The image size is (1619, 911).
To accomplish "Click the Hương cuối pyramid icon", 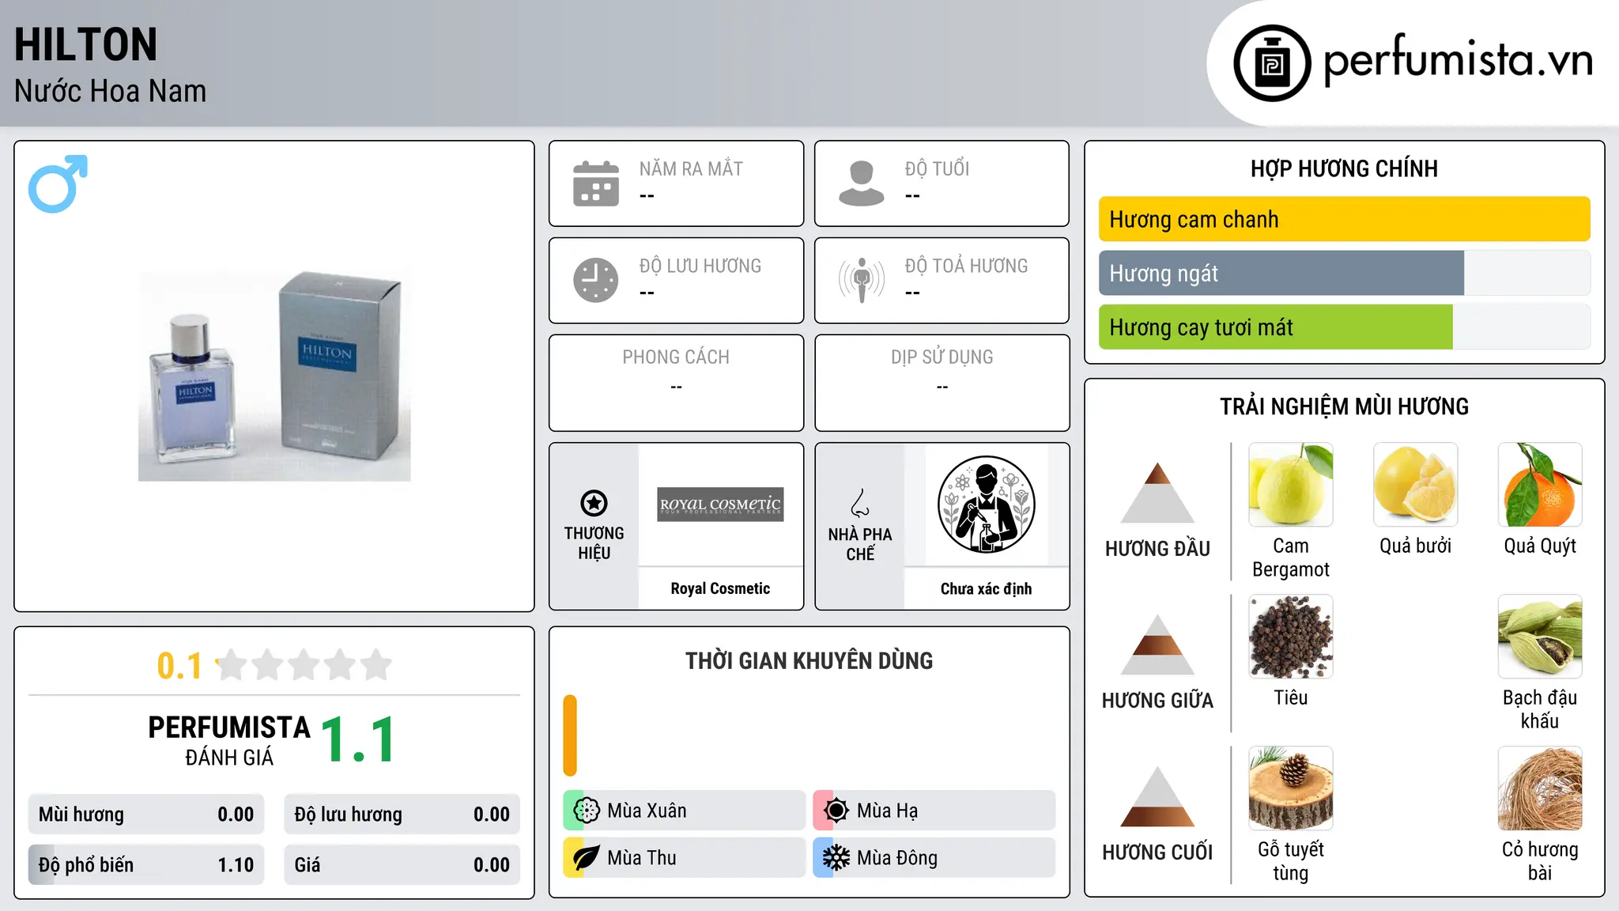I will click(1157, 796).
